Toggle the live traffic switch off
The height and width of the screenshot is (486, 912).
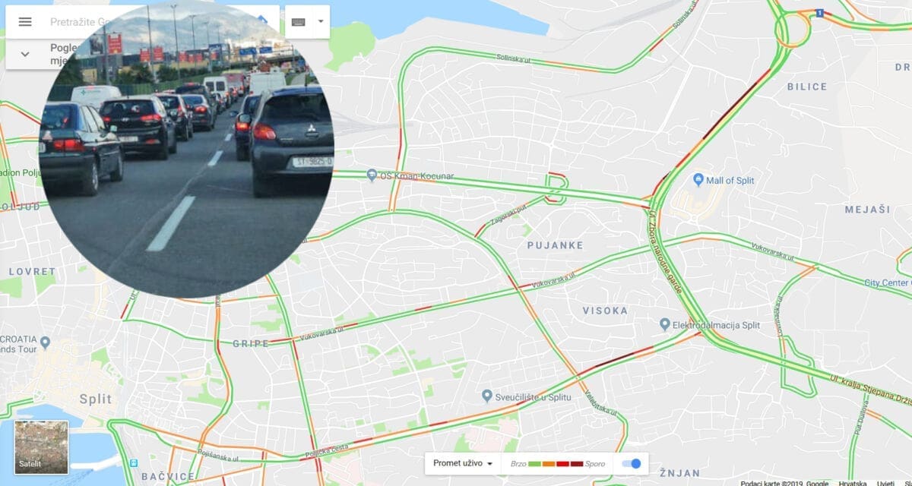pos(632,464)
